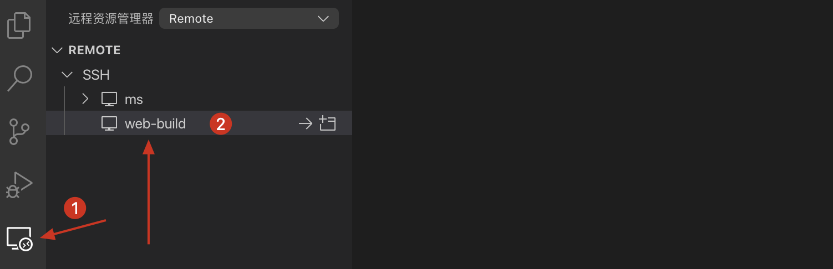Viewport: 833px width, 269px height.
Task: Collapse the REMOTE section chevron
Action: point(57,50)
